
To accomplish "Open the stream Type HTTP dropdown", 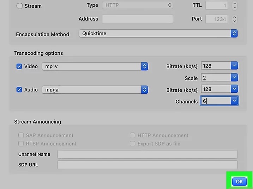I will pos(137,5).
